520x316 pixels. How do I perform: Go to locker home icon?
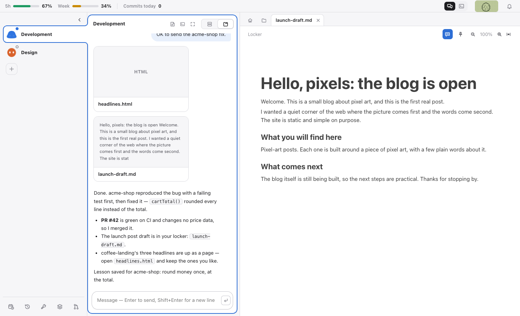[250, 20]
